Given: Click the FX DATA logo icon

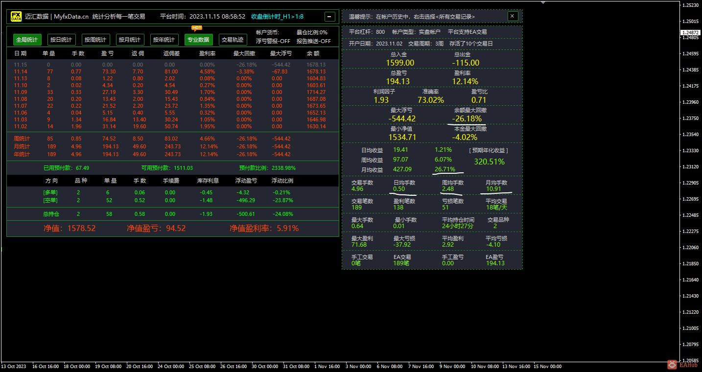Looking at the screenshot, I should 16,17.
